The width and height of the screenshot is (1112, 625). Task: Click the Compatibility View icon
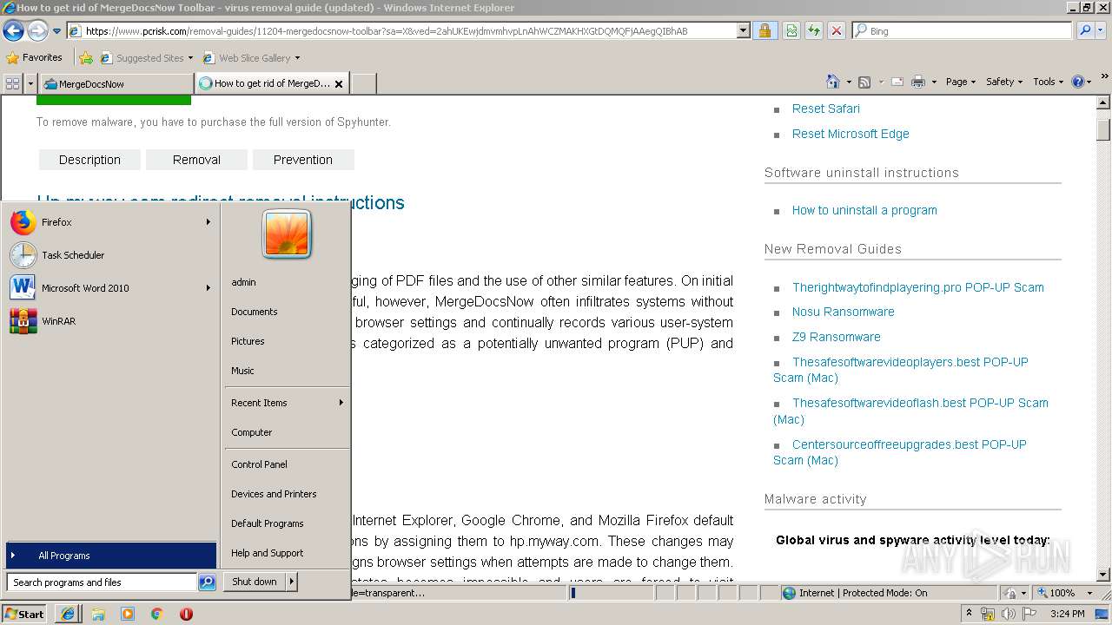(791, 30)
